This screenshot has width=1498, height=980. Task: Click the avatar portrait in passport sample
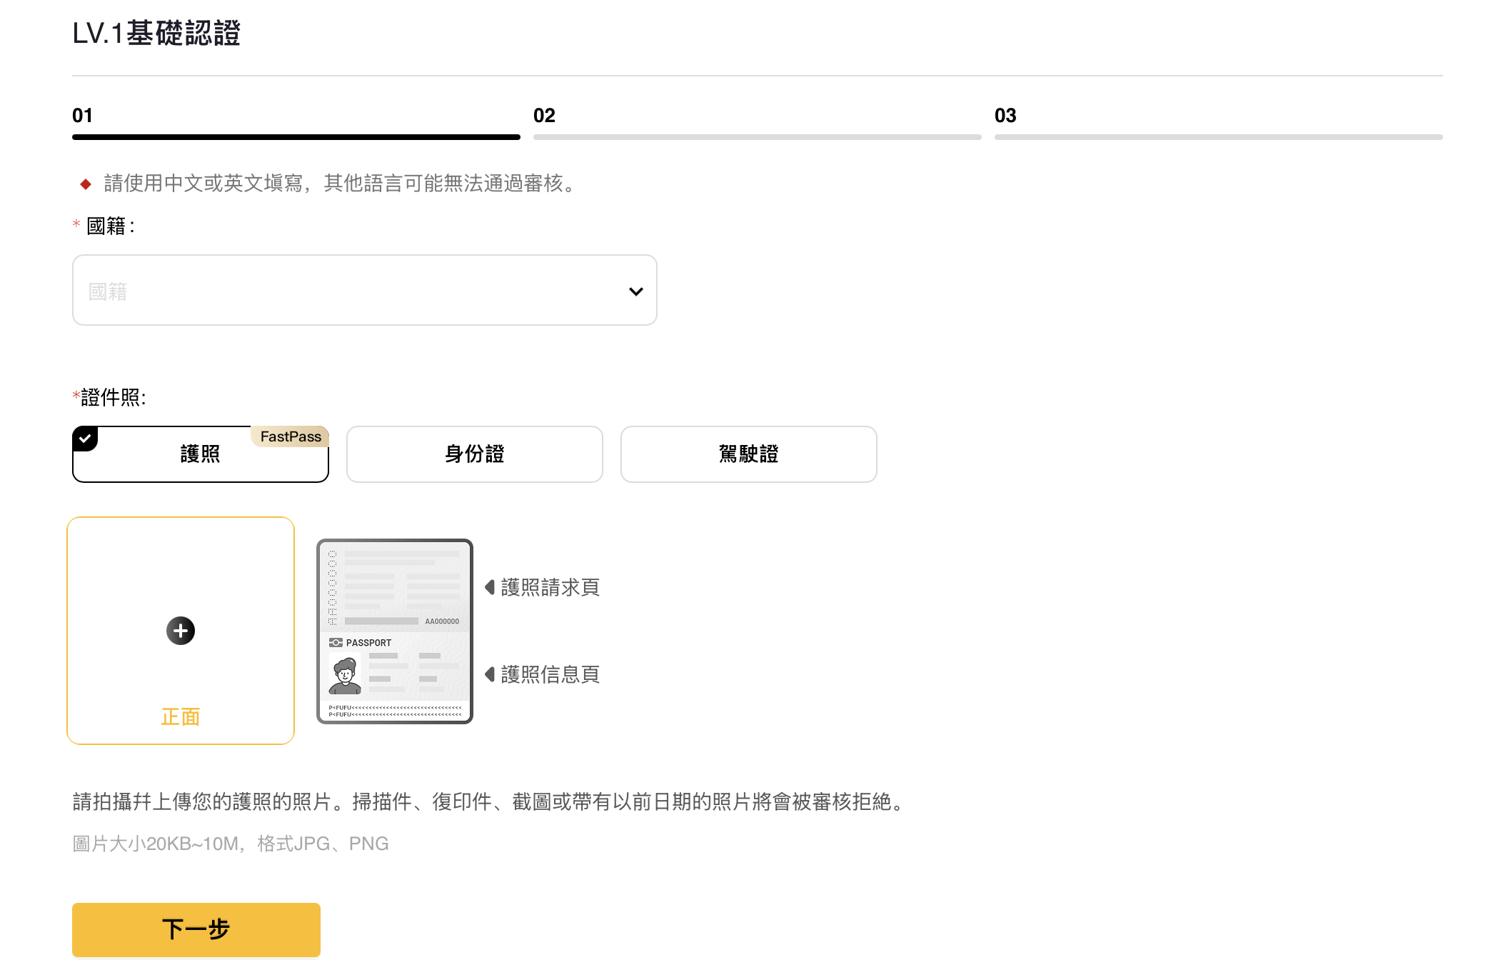345,675
